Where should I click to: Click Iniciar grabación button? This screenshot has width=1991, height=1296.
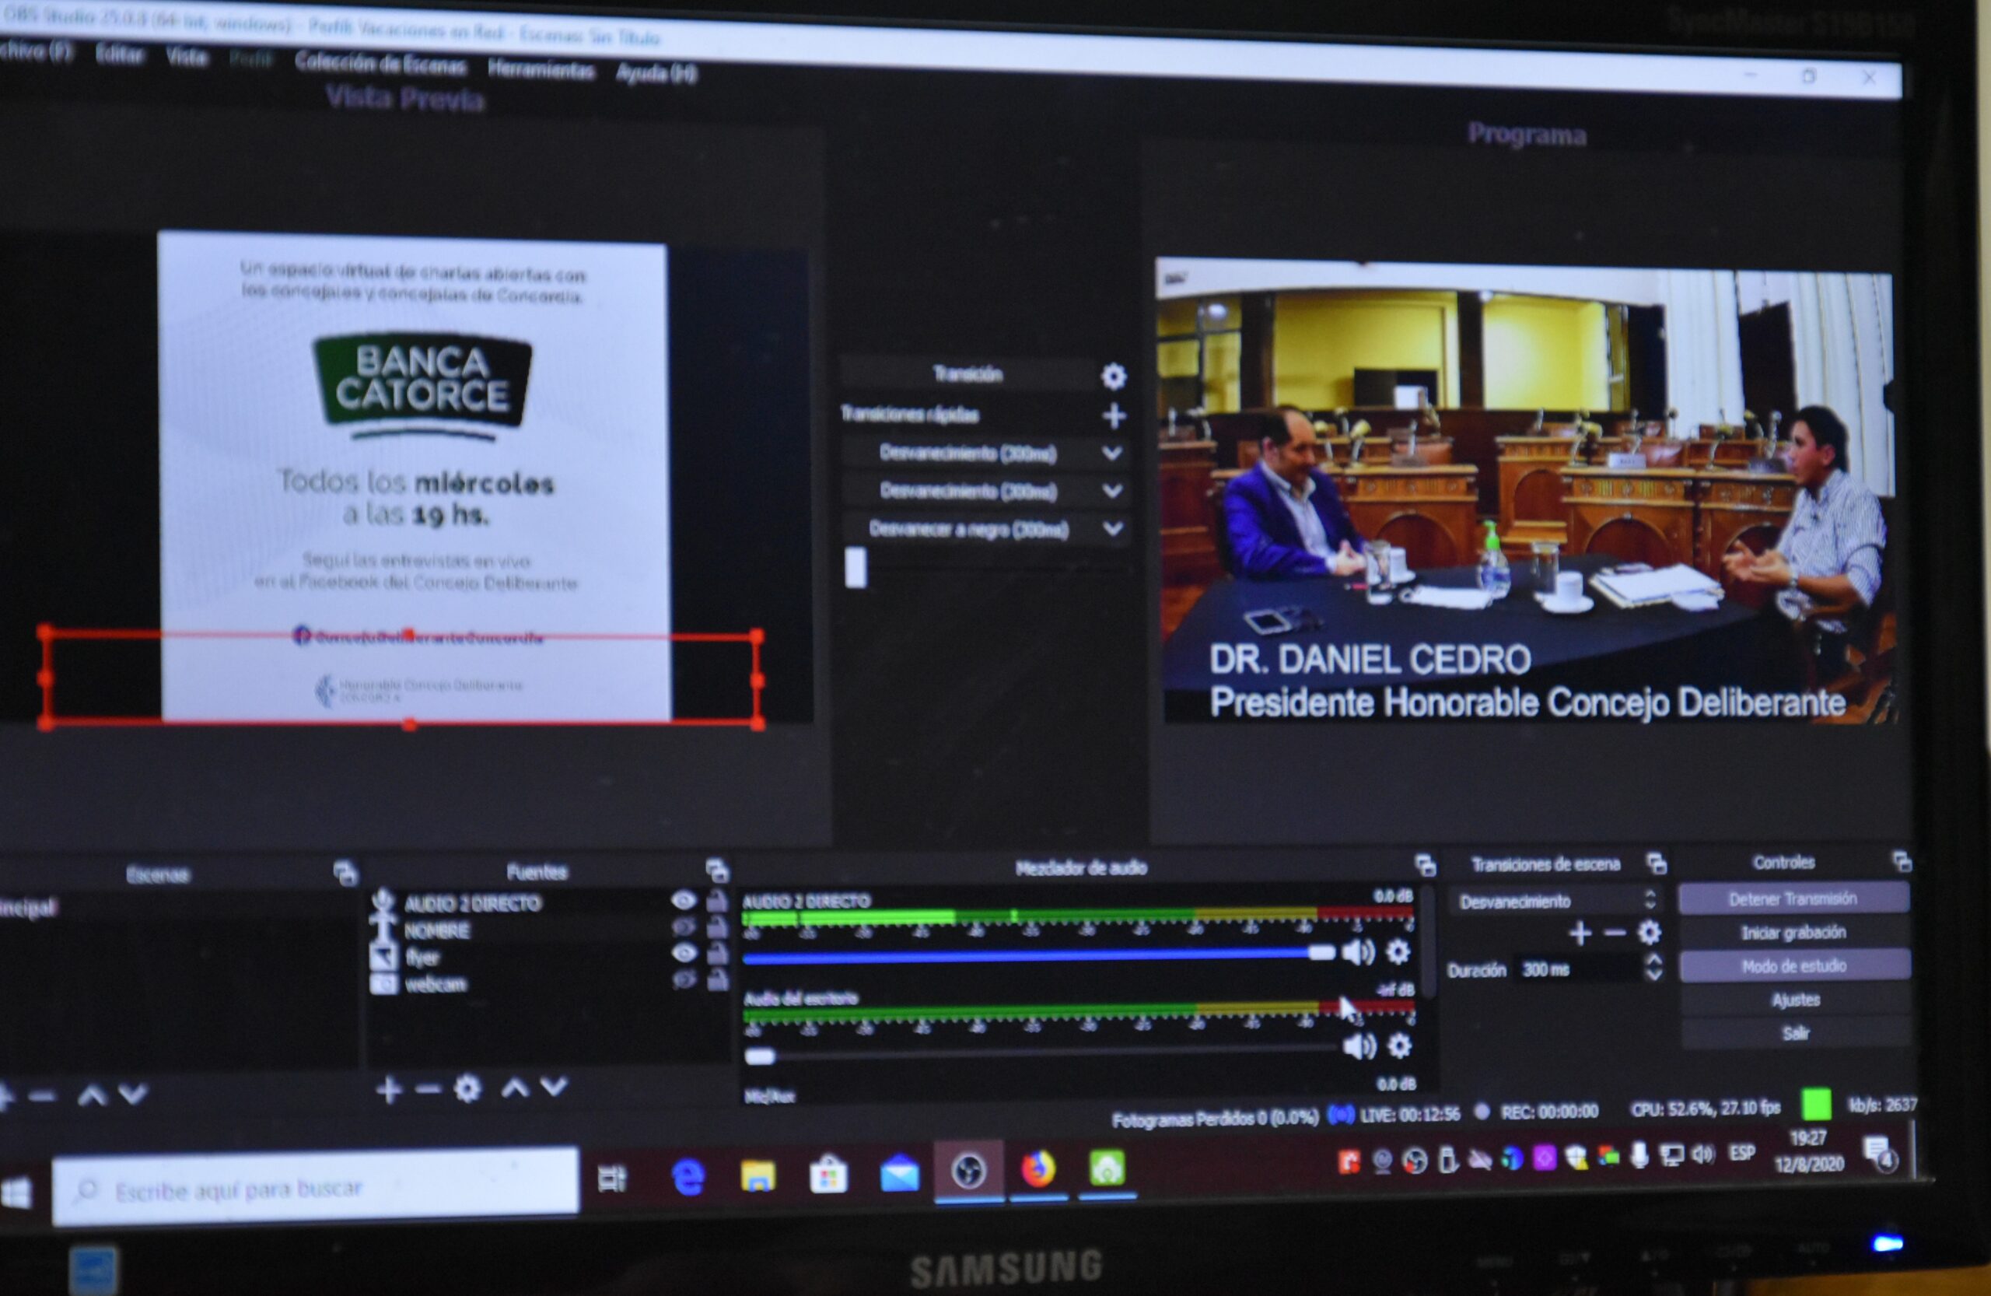pyautogui.click(x=1793, y=932)
